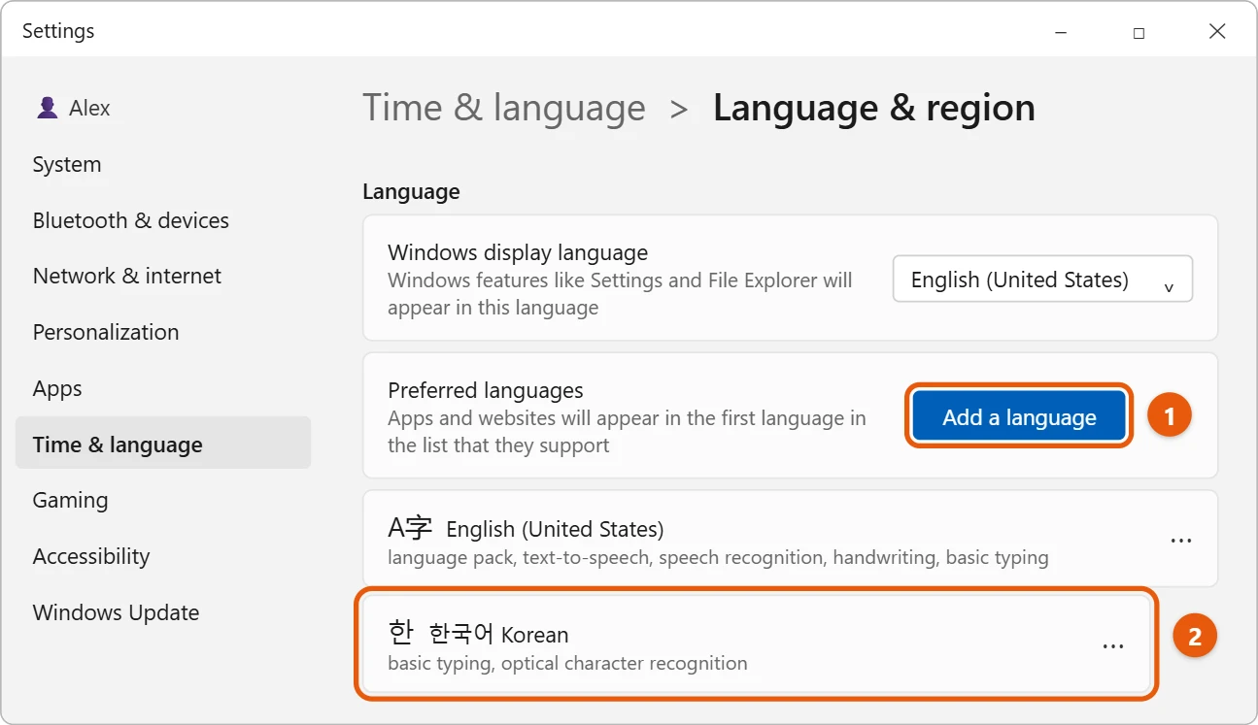This screenshot has height=725, width=1258.
Task: Click the Time & language breadcrumb
Action: point(504,108)
